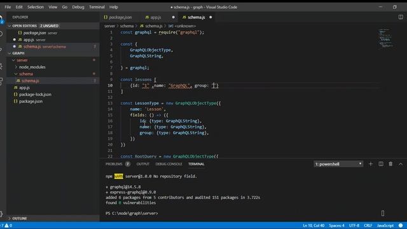Click the 2 UNSAVED badge
407x229 pixels.
(50, 26)
